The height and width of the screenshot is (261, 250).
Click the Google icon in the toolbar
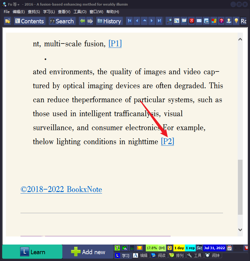pyautogui.click(x=191, y=21)
